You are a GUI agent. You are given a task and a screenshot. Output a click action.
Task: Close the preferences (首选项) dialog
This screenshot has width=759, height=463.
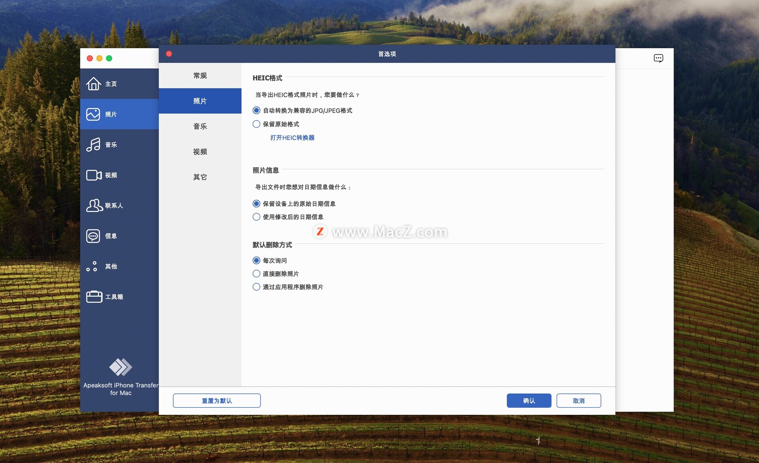[169, 54]
